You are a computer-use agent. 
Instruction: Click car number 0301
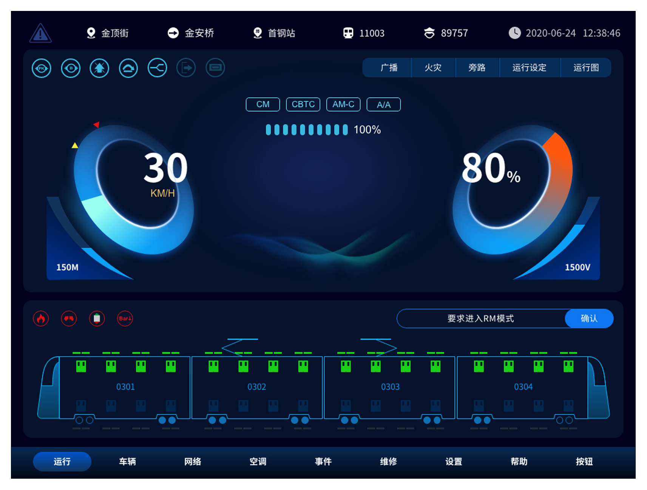(x=125, y=387)
